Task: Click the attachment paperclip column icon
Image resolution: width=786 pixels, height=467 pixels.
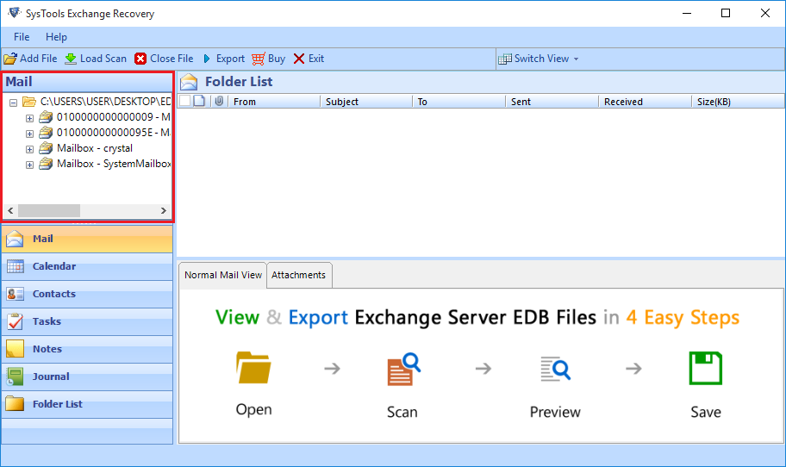Action: coord(219,101)
